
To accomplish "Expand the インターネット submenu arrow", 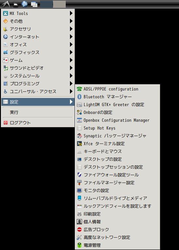I will click(71, 37).
